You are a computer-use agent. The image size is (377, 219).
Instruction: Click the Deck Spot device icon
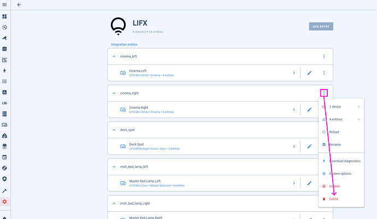123,146
